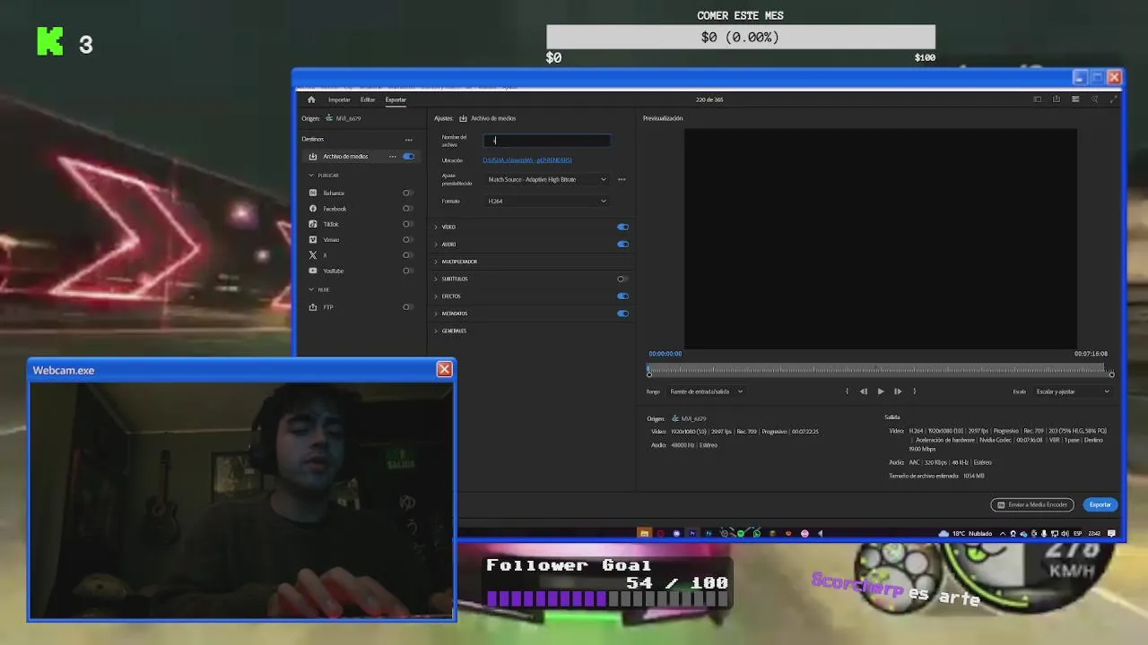Viewport: 1148px width, 645px height.
Task: Click the quick export share icon
Action: [1057, 99]
